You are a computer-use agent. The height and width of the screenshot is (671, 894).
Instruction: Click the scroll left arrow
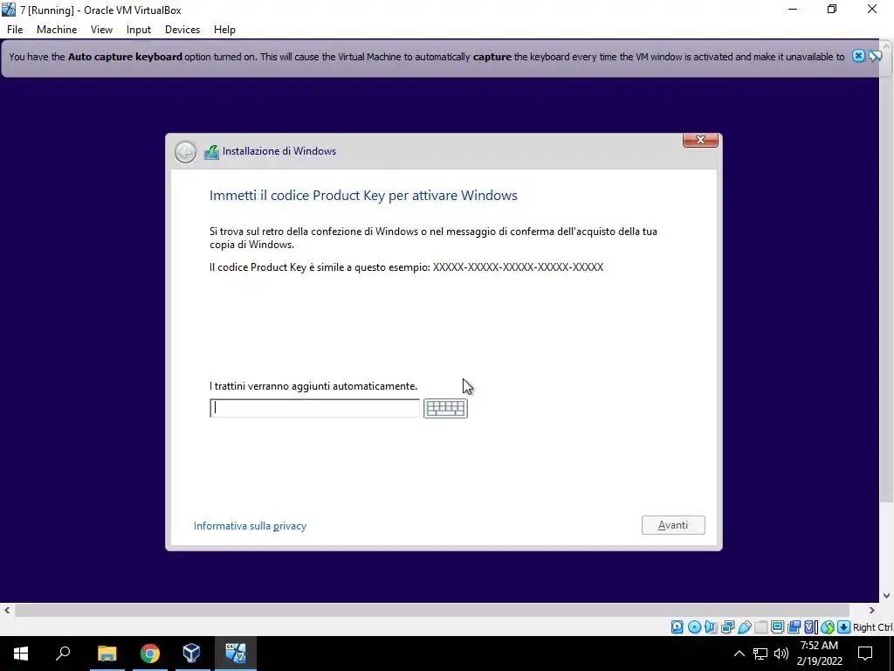coord(7,611)
